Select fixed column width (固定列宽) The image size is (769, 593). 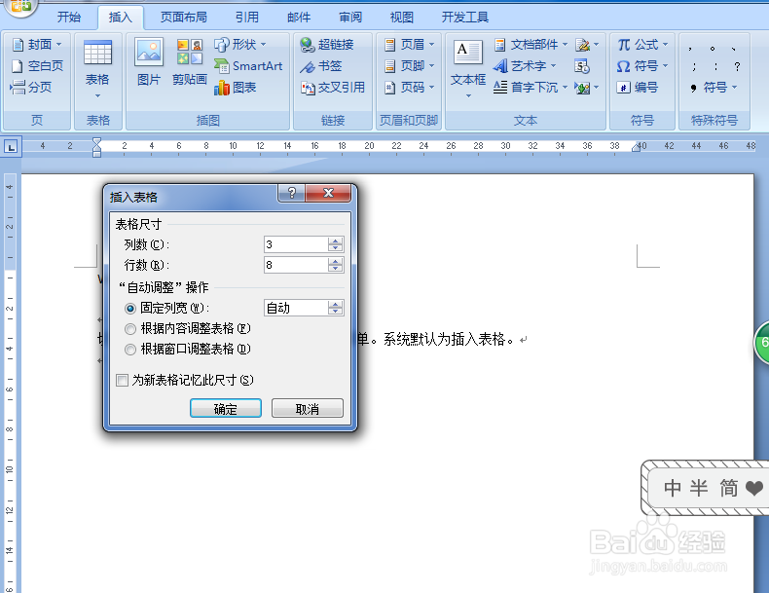click(x=167, y=308)
